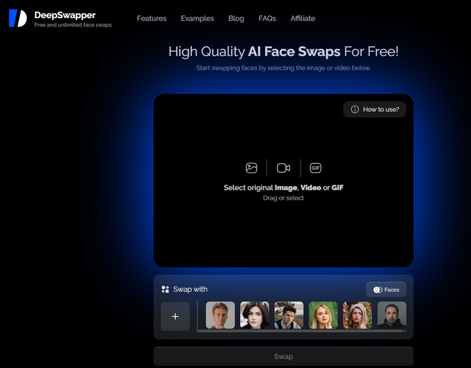
Task: Choose the blonde woman on green background
Action: pos(323,315)
